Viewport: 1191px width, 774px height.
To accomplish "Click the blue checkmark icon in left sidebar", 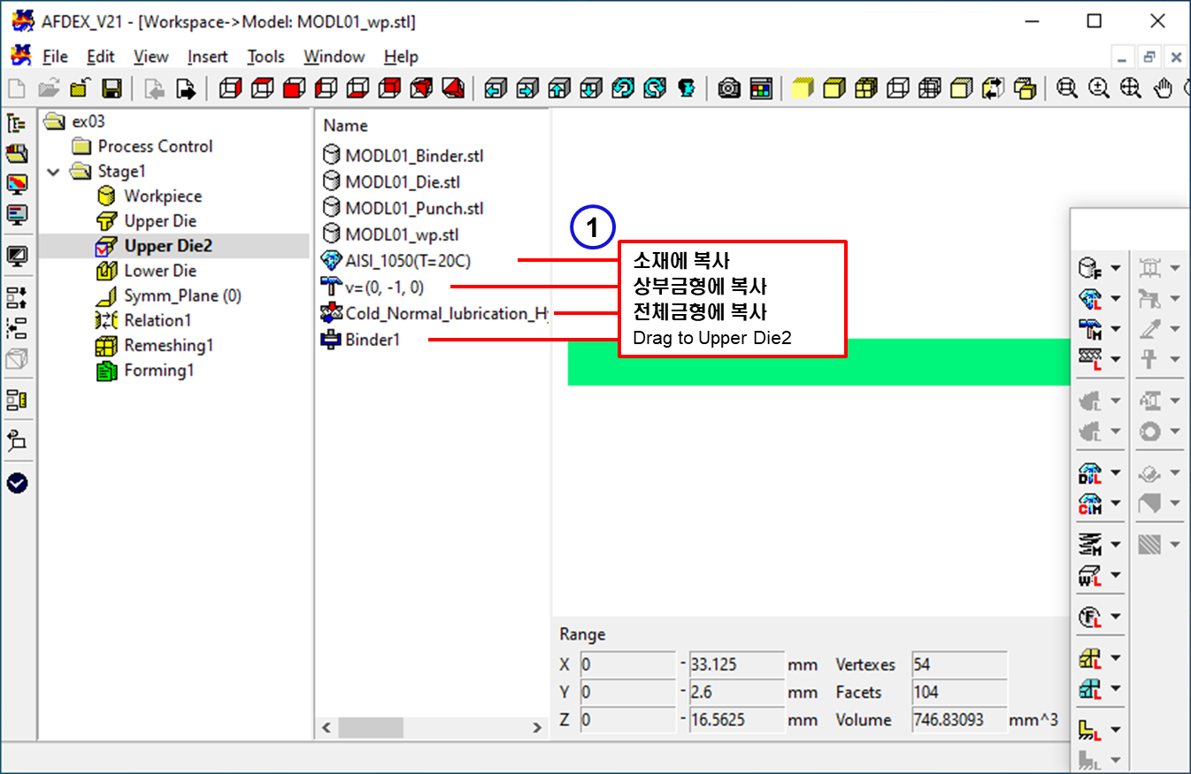I will [x=17, y=483].
